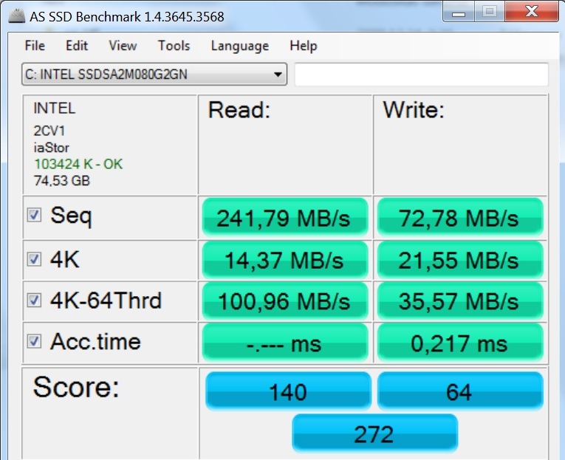Toggle the Acc.time test checkbox
Image resolution: width=565 pixels, height=460 pixels.
point(34,341)
